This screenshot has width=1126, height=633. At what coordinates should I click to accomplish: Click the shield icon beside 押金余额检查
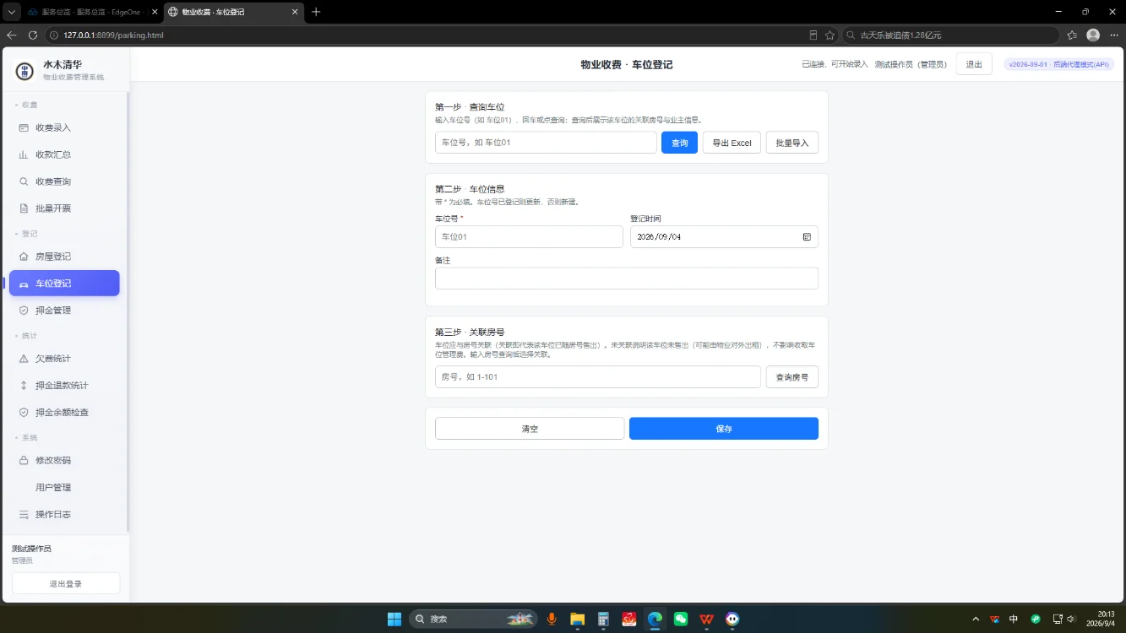coord(24,413)
